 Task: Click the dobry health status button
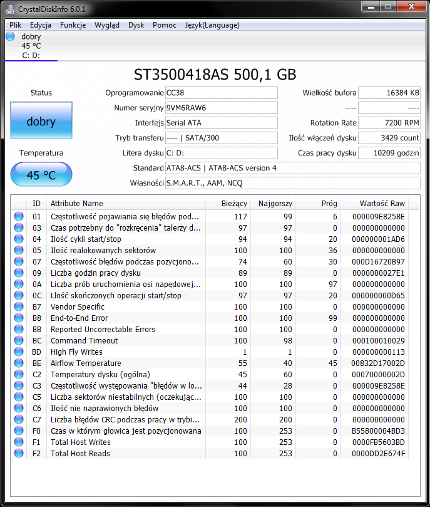41,120
